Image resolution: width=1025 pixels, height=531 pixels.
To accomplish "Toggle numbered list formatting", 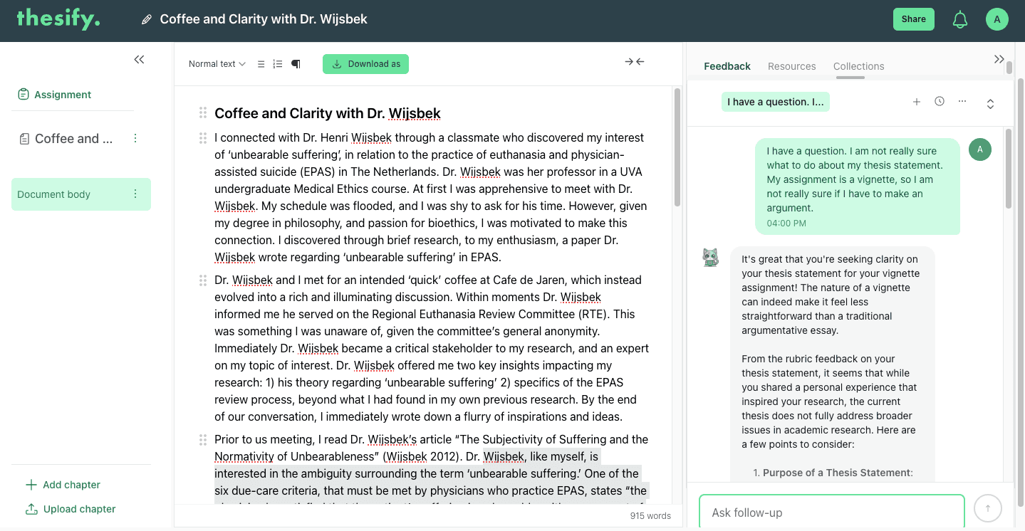I will coord(278,64).
